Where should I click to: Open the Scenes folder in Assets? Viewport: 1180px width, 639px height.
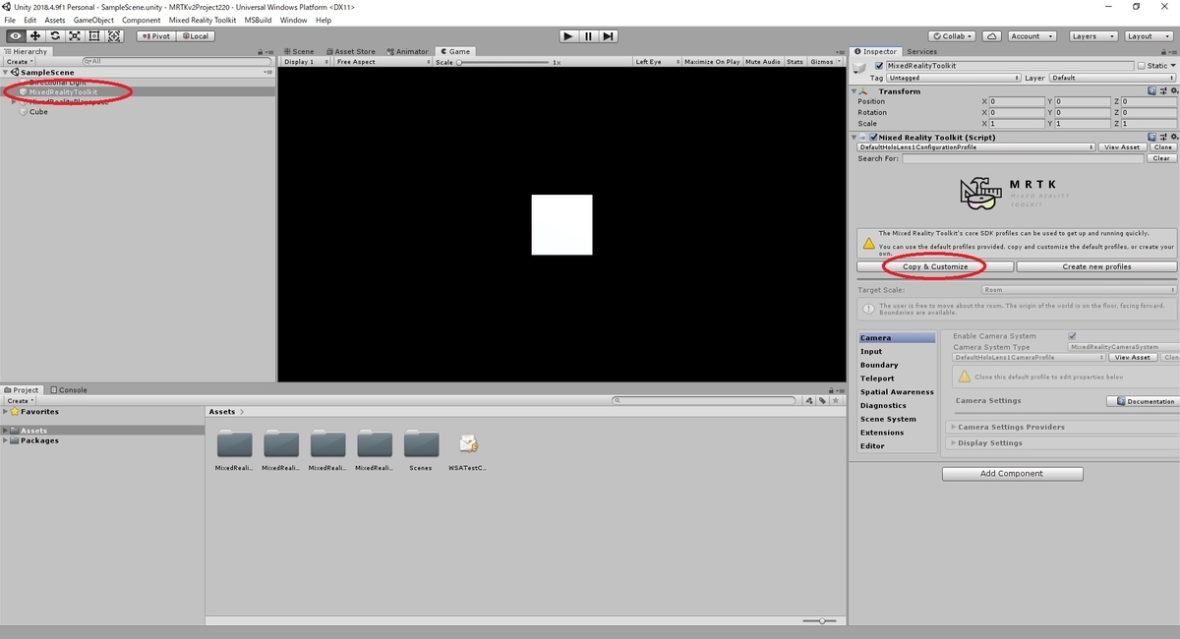coord(421,449)
